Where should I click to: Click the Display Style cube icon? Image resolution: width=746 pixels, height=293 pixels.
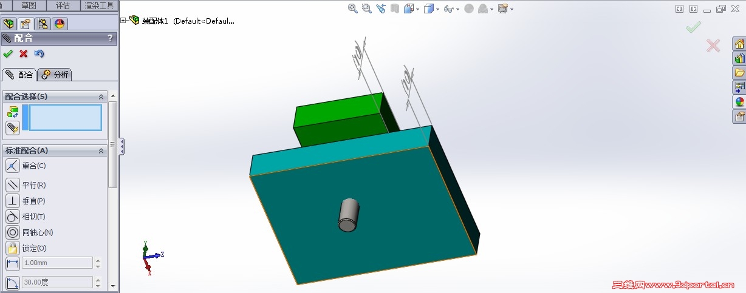pyautogui.click(x=429, y=8)
